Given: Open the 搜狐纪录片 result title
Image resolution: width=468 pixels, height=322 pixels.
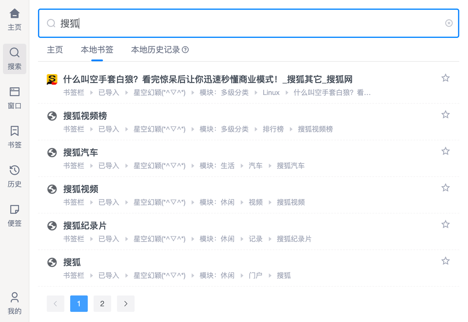Looking at the screenshot, I should pyautogui.click(x=85, y=226).
